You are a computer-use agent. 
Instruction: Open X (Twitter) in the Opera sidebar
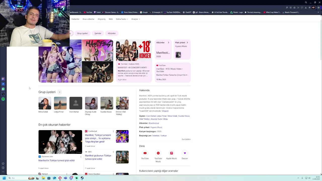tap(3, 94)
